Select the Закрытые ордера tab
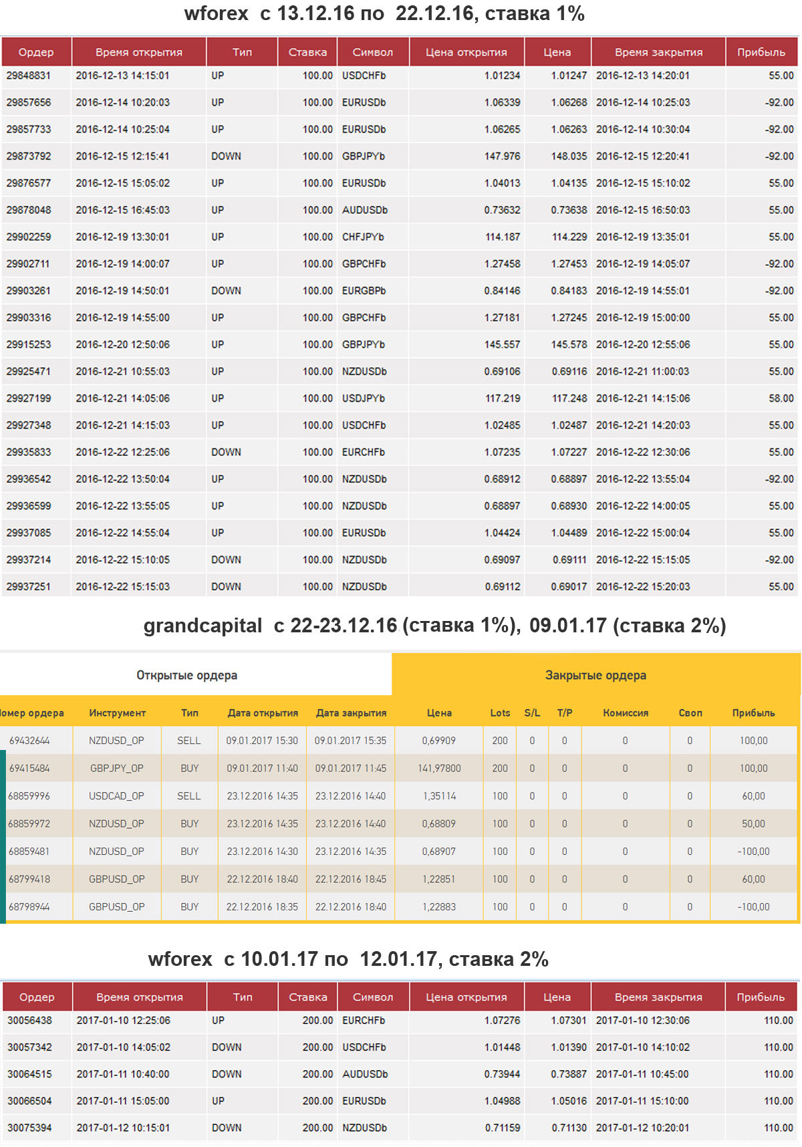The image size is (802, 1147). tap(595, 675)
